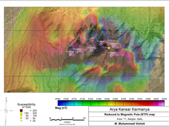Click the 47689 color scale value
169x127 pixels.
(148, 99)
